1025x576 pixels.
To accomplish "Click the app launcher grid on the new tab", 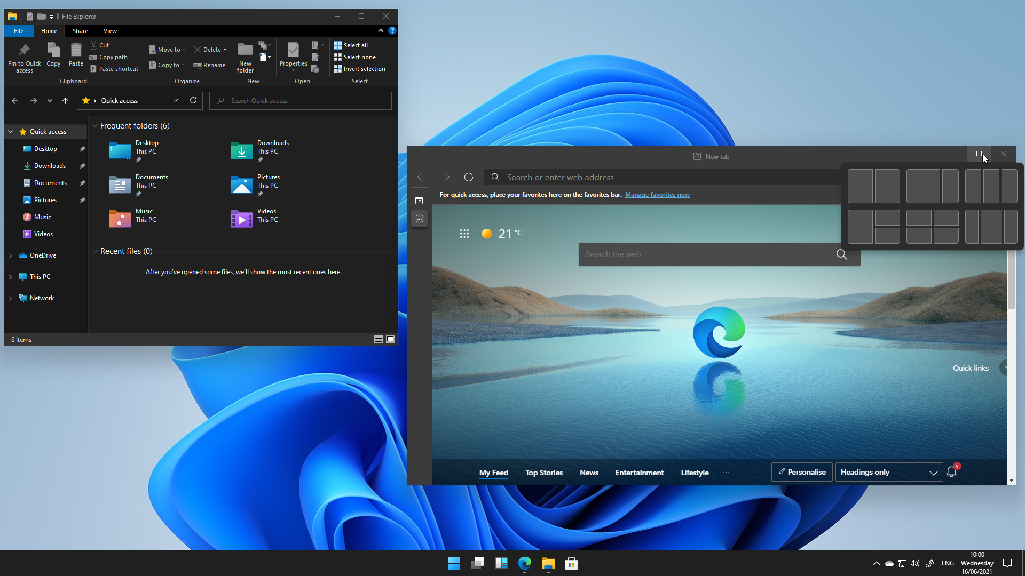I will click(464, 234).
